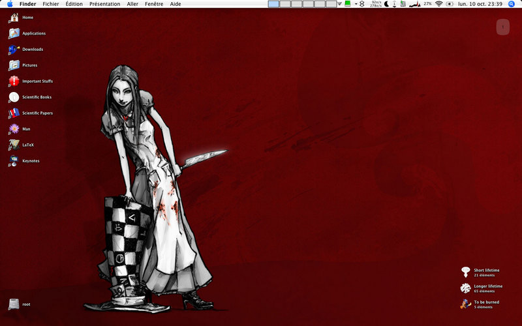This screenshot has width=522, height=326.
Task: Open the Apple menu
Action: click(10, 4)
